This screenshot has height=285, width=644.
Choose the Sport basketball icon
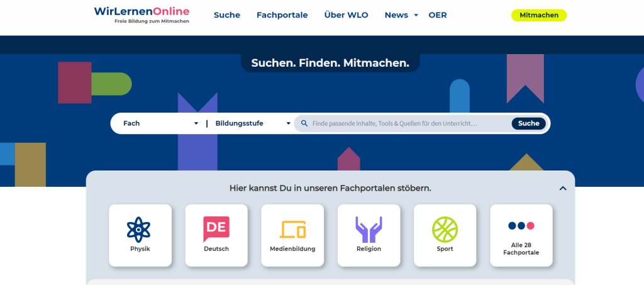click(445, 230)
